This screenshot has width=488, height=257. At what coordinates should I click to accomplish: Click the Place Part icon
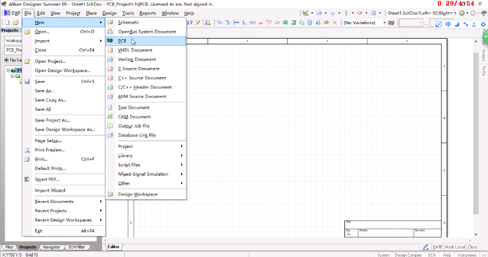tap(277, 23)
